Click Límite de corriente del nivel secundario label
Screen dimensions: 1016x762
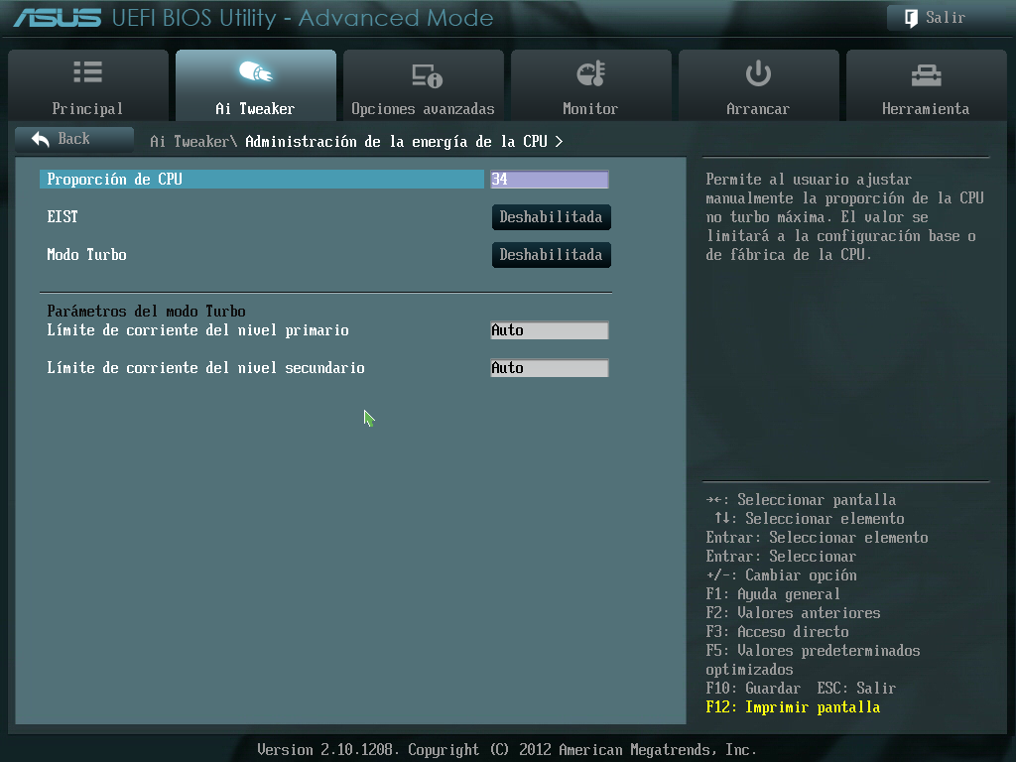[205, 368]
